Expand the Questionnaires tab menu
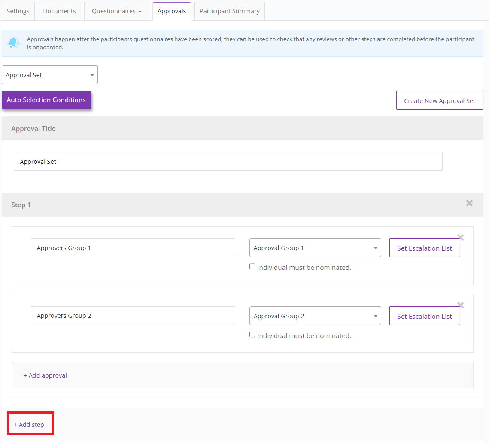 tap(116, 11)
